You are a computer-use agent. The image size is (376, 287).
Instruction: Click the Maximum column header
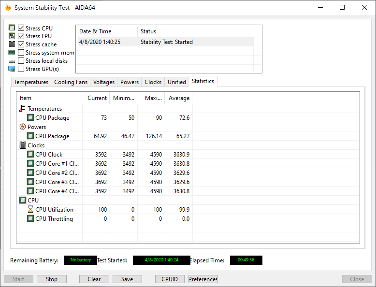[151, 98]
